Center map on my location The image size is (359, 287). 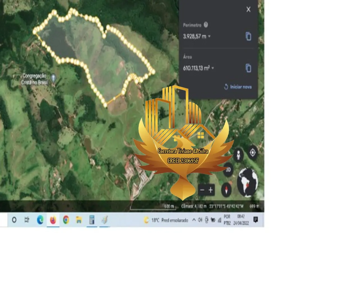pyautogui.click(x=253, y=153)
